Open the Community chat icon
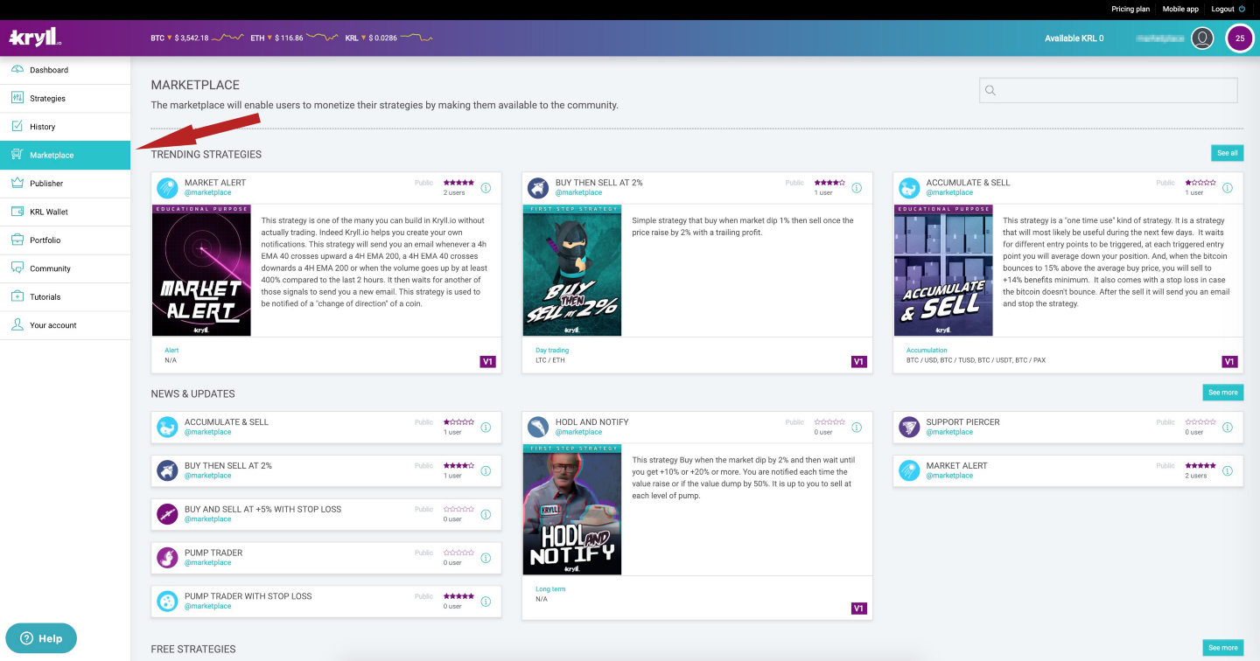The image size is (1260, 661). pos(17,268)
